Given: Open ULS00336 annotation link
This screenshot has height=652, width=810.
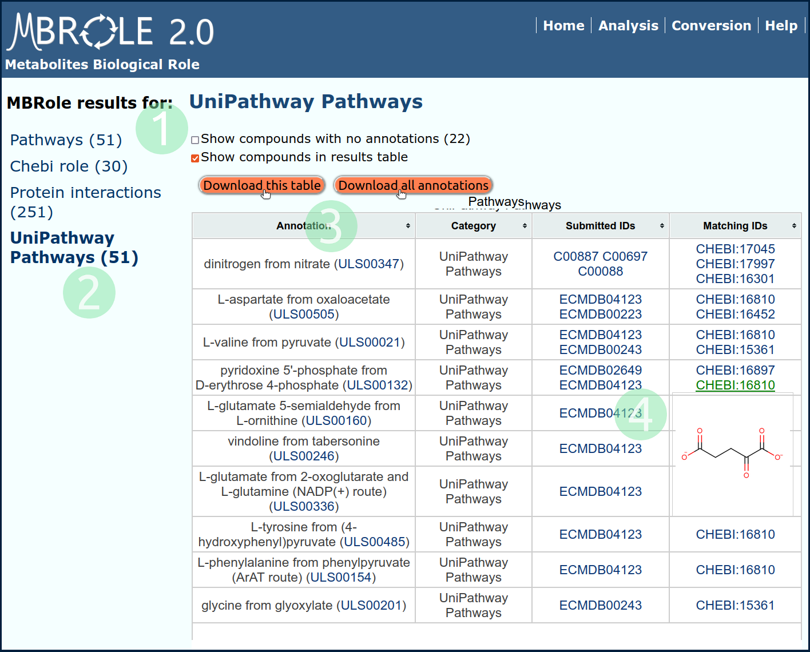Looking at the screenshot, I should coord(304,506).
